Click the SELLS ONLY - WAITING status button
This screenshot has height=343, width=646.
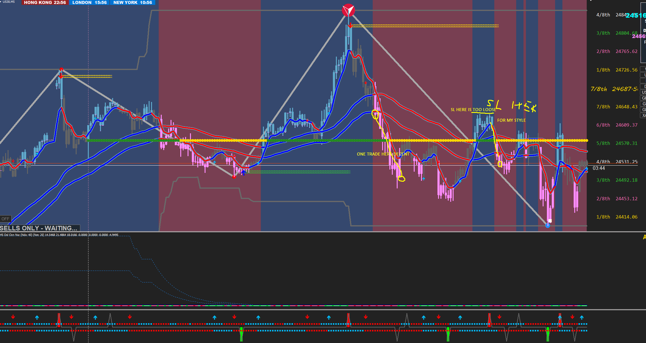point(40,228)
